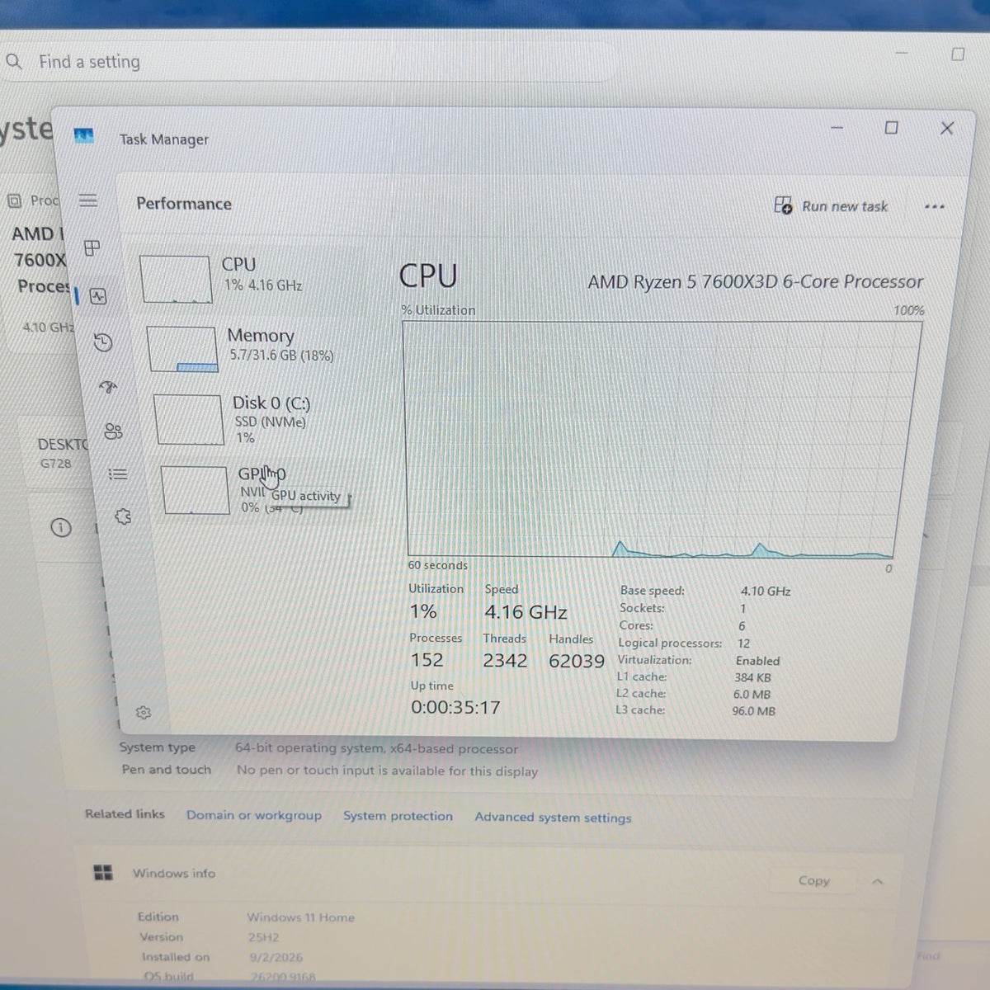Open App history page icon
Screen dimensions: 990x990
pyautogui.click(x=103, y=342)
